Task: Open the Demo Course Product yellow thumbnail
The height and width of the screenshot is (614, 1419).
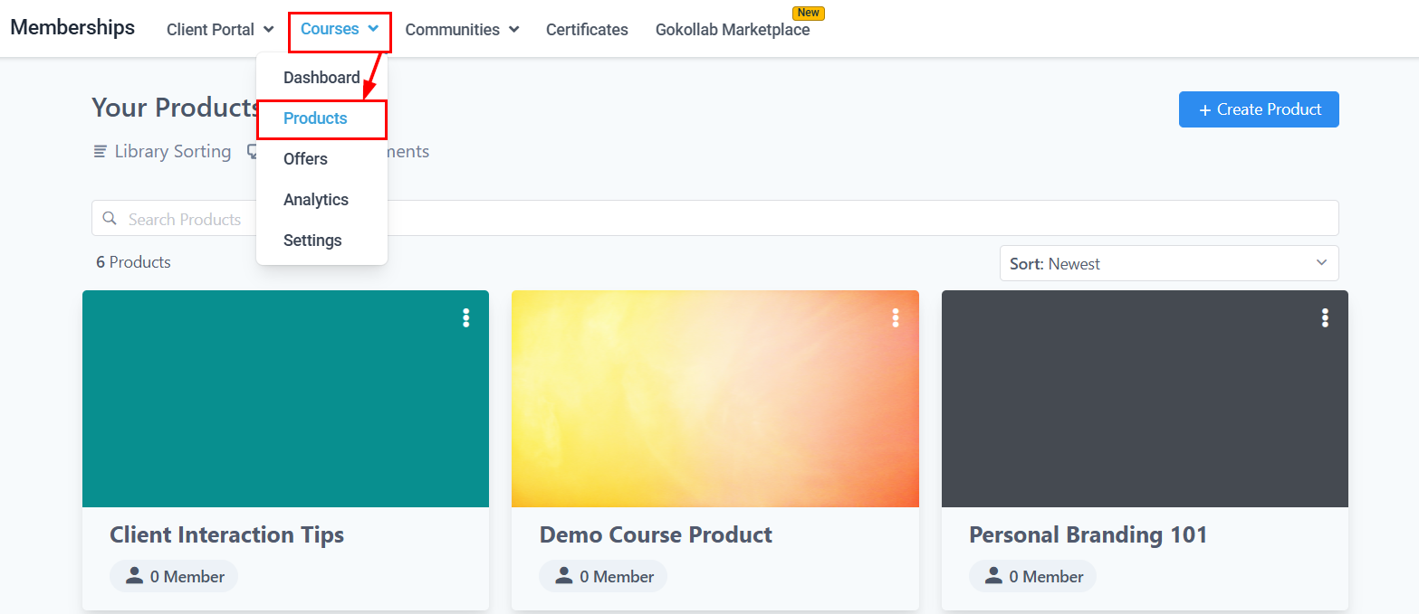Action: pos(714,399)
